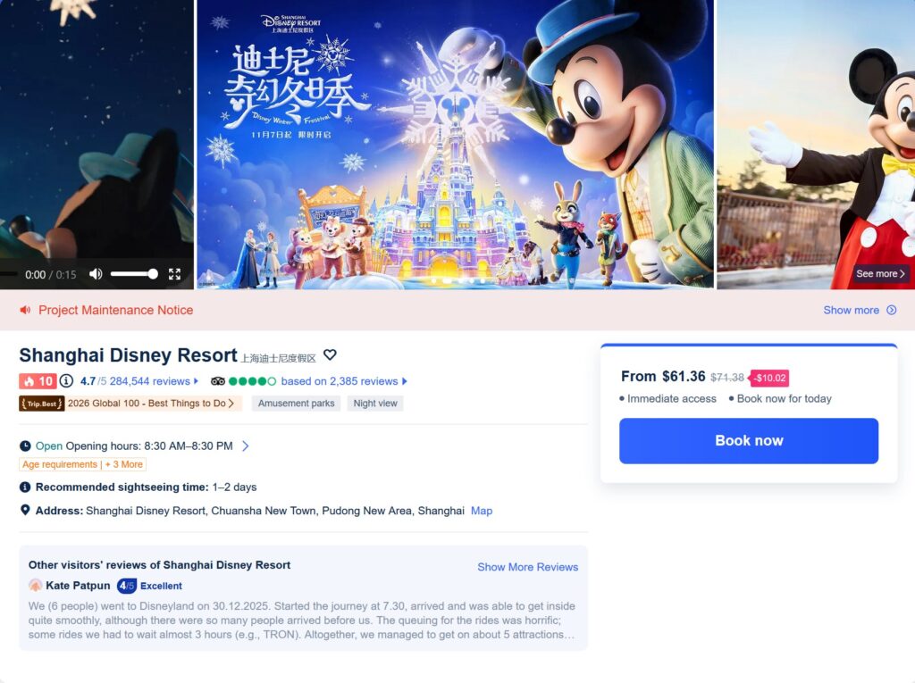The height and width of the screenshot is (683, 915).
Task: Select the Amusement parks tag
Action: (x=297, y=403)
